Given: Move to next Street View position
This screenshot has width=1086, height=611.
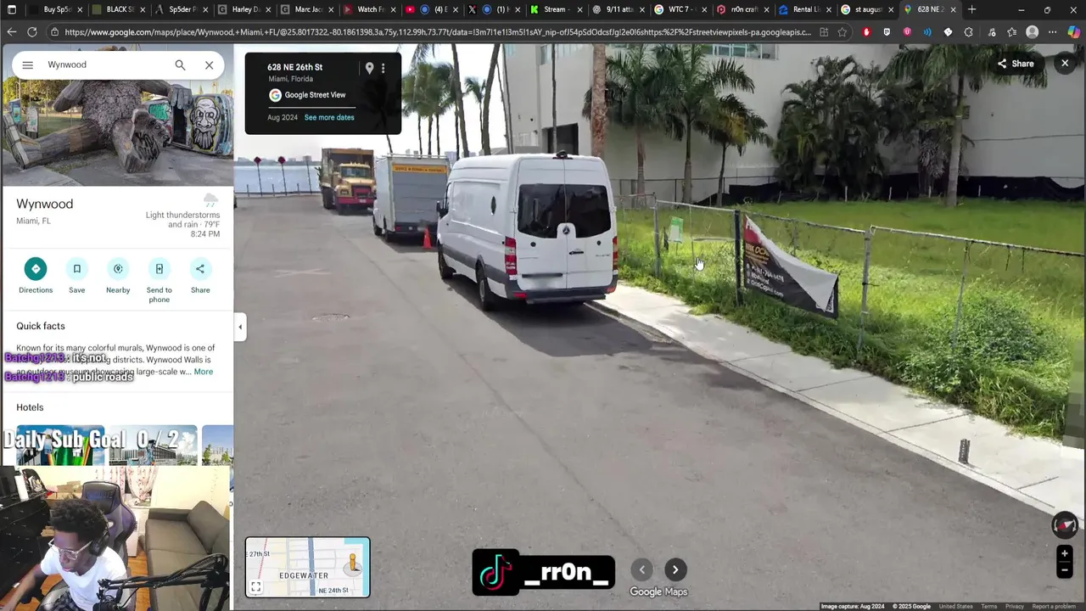Looking at the screenshot, I should [675, 570].
